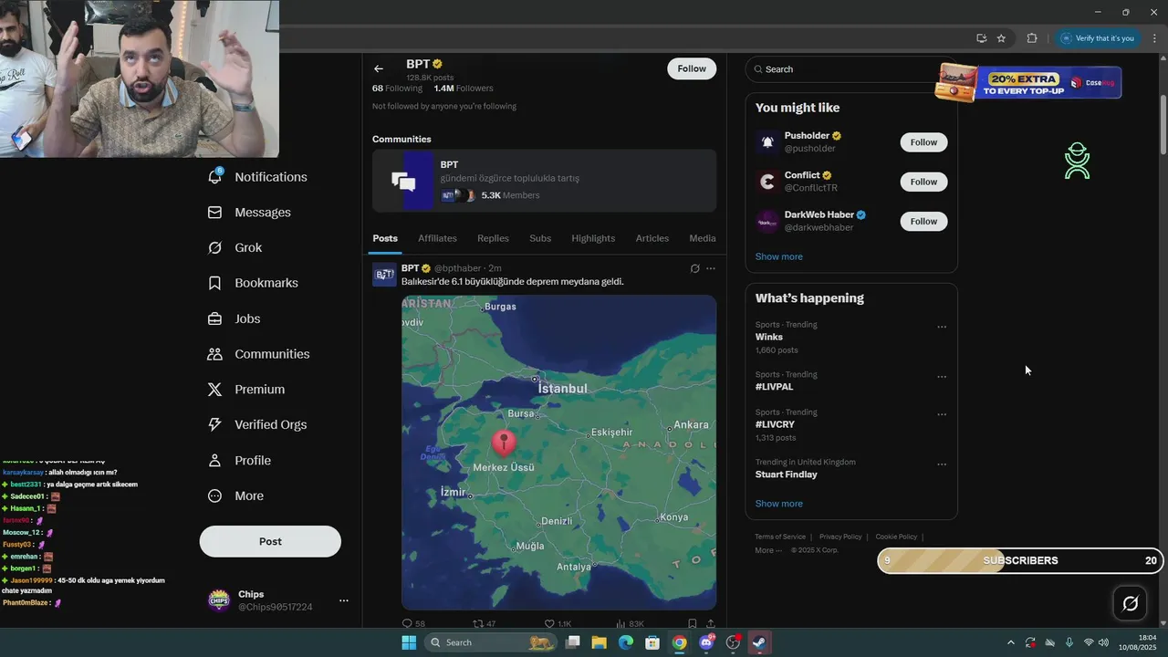Open the Chrome extensions puzzle icon
The width and height of the screenshot is (1168, 657).
[1032, 38]
